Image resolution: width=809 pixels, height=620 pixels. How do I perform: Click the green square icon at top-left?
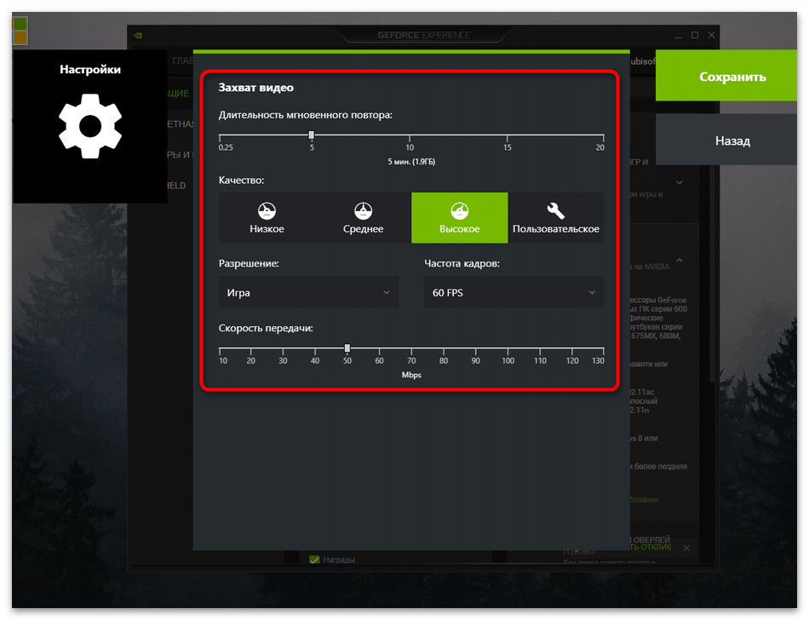[x=20, y=23]
